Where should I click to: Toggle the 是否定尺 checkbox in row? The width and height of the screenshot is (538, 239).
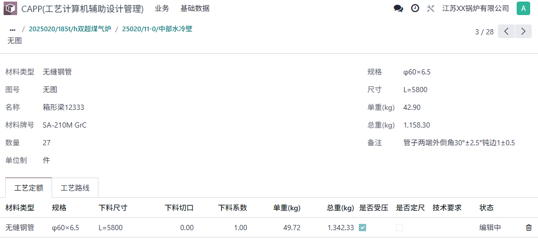coord(399,228)
